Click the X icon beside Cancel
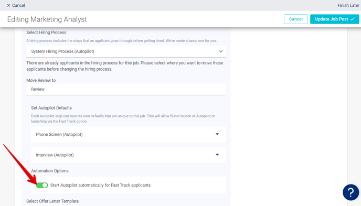The height and width of the screenshot is (206, 361). point(8,5)
